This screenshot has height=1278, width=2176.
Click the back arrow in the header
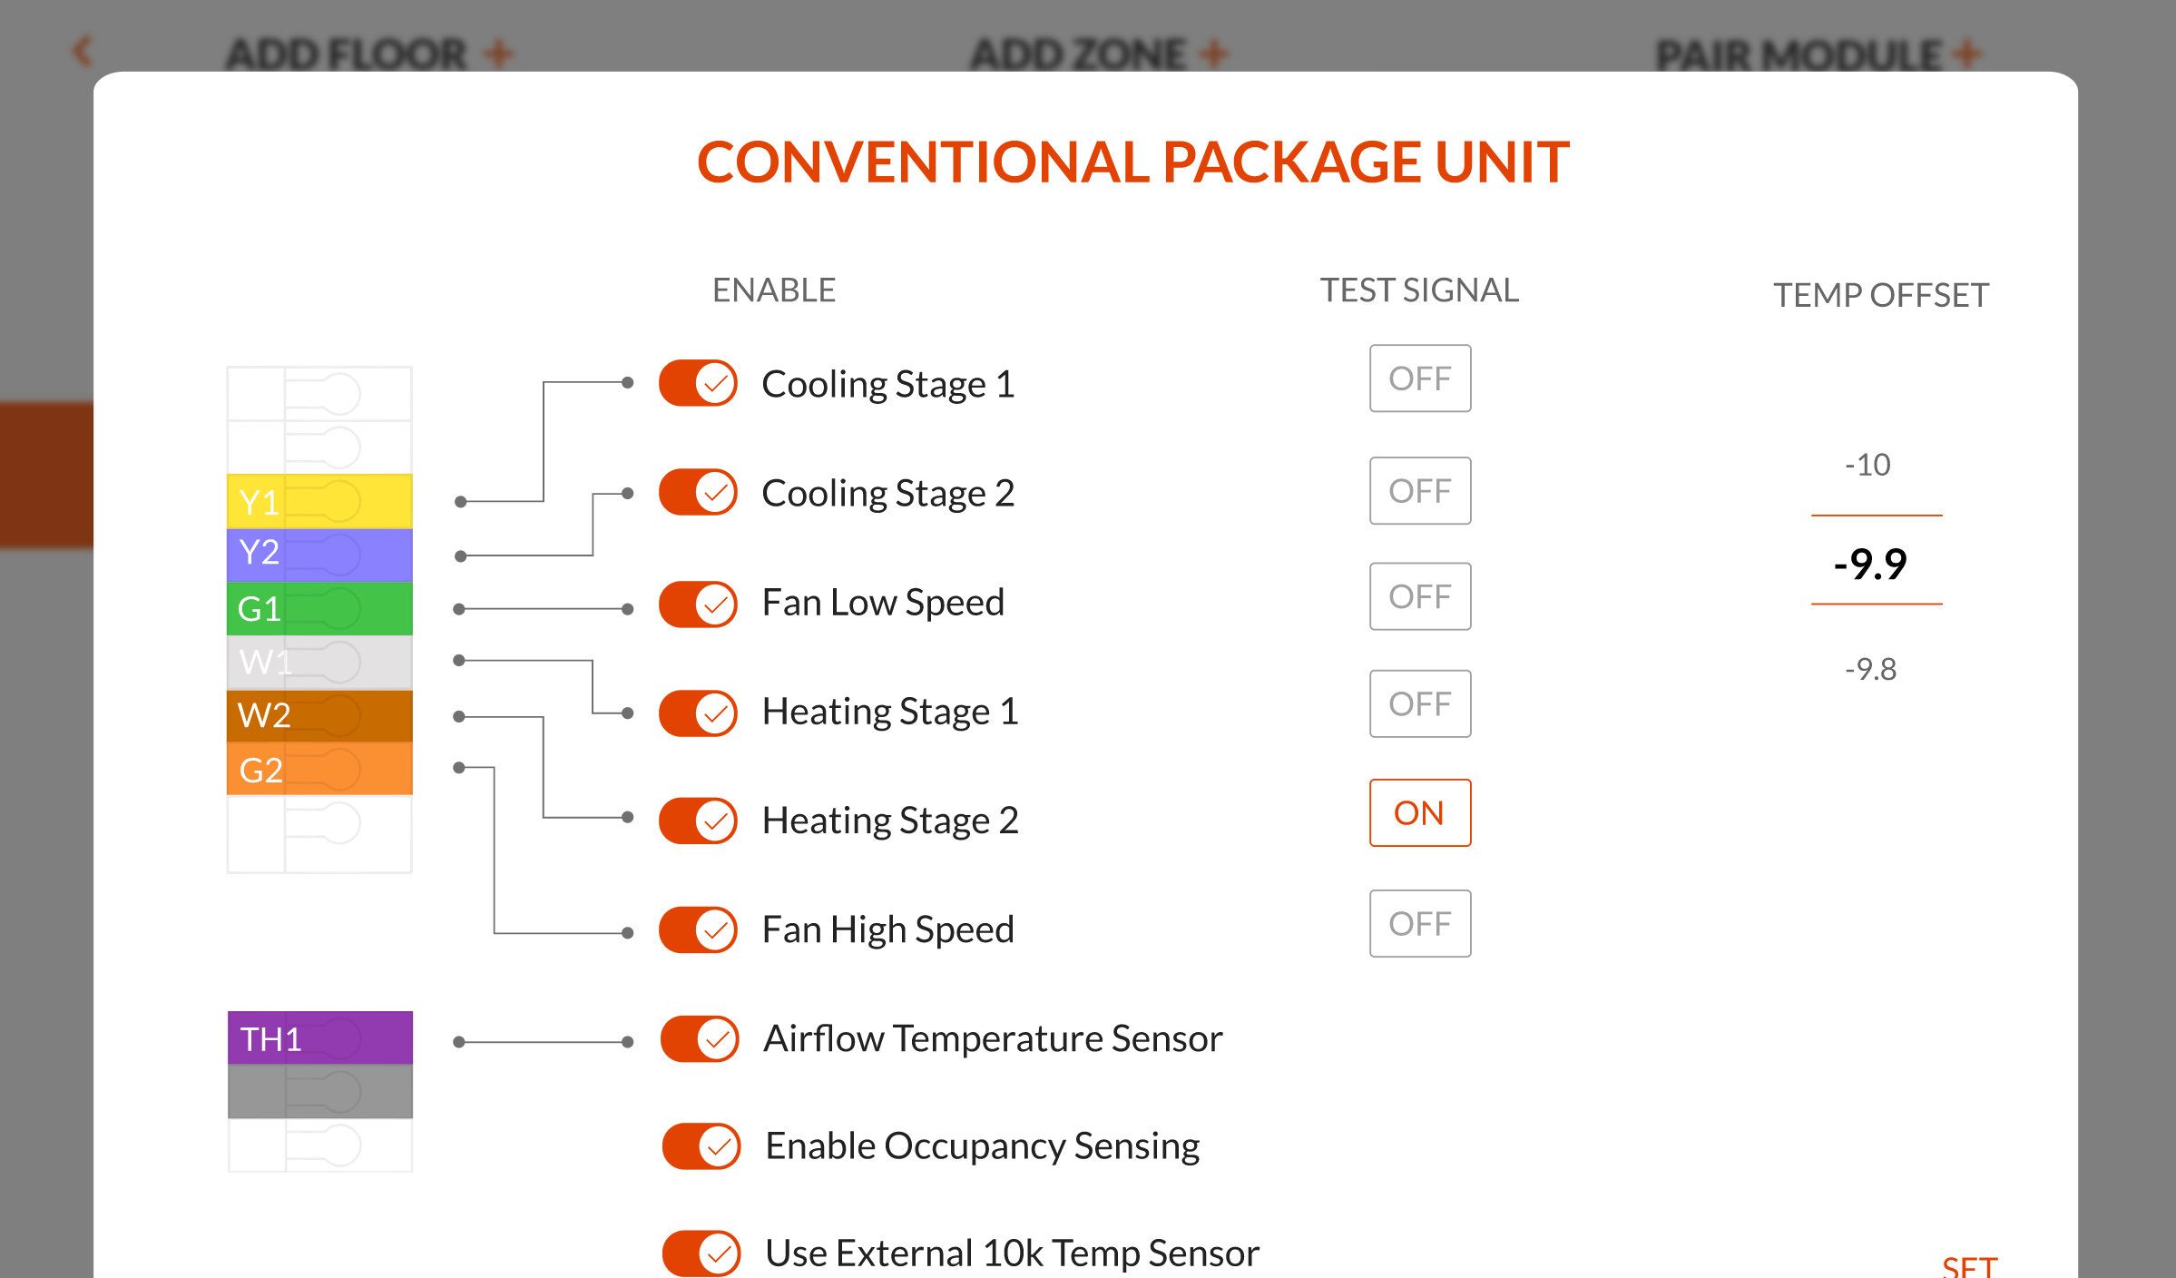point(83,52)
